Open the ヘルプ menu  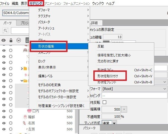[x=110, y=3]
